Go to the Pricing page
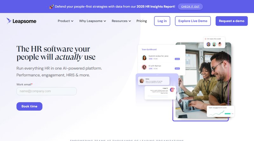 [142, 21]
